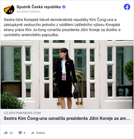Click the Sdílet share label
The height and width of the screenshot is (139, 134).
(40, 133)
